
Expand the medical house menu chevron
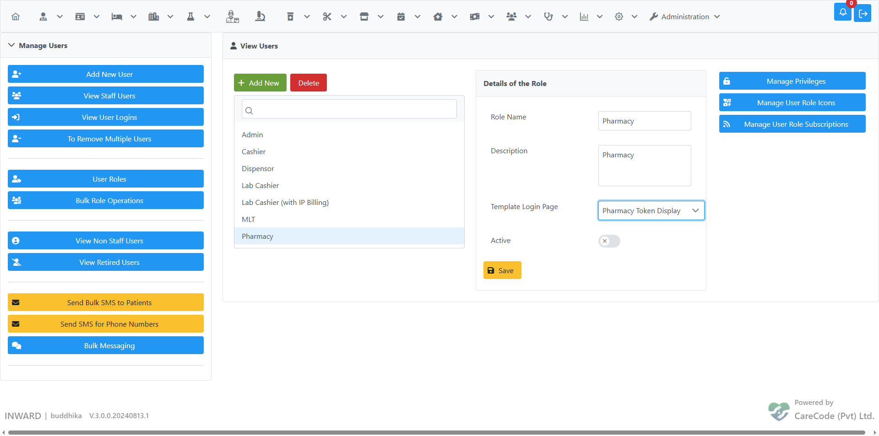pyautogui.click(x=454, y=16)
